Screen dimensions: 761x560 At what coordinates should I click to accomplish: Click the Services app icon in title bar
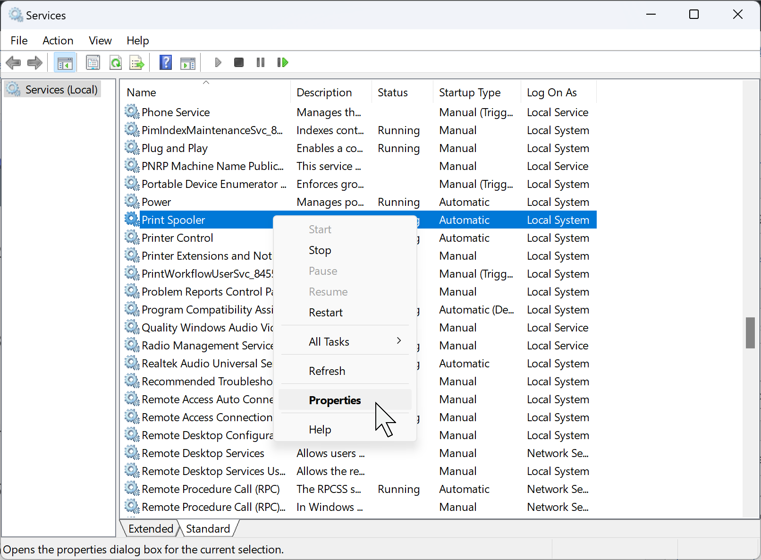pyautogui.click(x=16, y=15)
